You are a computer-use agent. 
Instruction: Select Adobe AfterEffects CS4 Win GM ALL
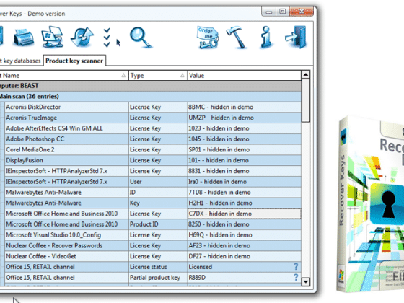153,128
